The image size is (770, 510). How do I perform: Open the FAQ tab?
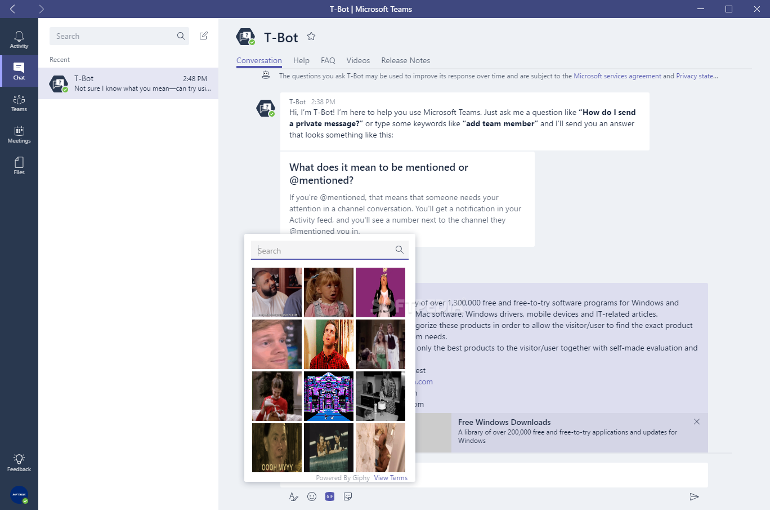328,60
